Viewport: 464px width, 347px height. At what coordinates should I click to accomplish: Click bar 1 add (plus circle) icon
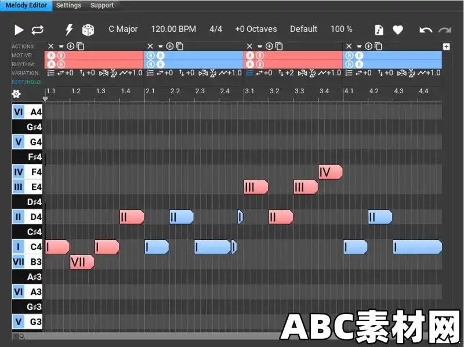tap(70, 46)
